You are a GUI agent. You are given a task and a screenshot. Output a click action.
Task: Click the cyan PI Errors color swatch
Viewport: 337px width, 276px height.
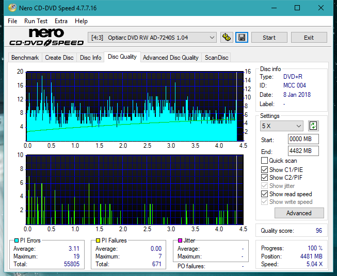click(17, 240)
